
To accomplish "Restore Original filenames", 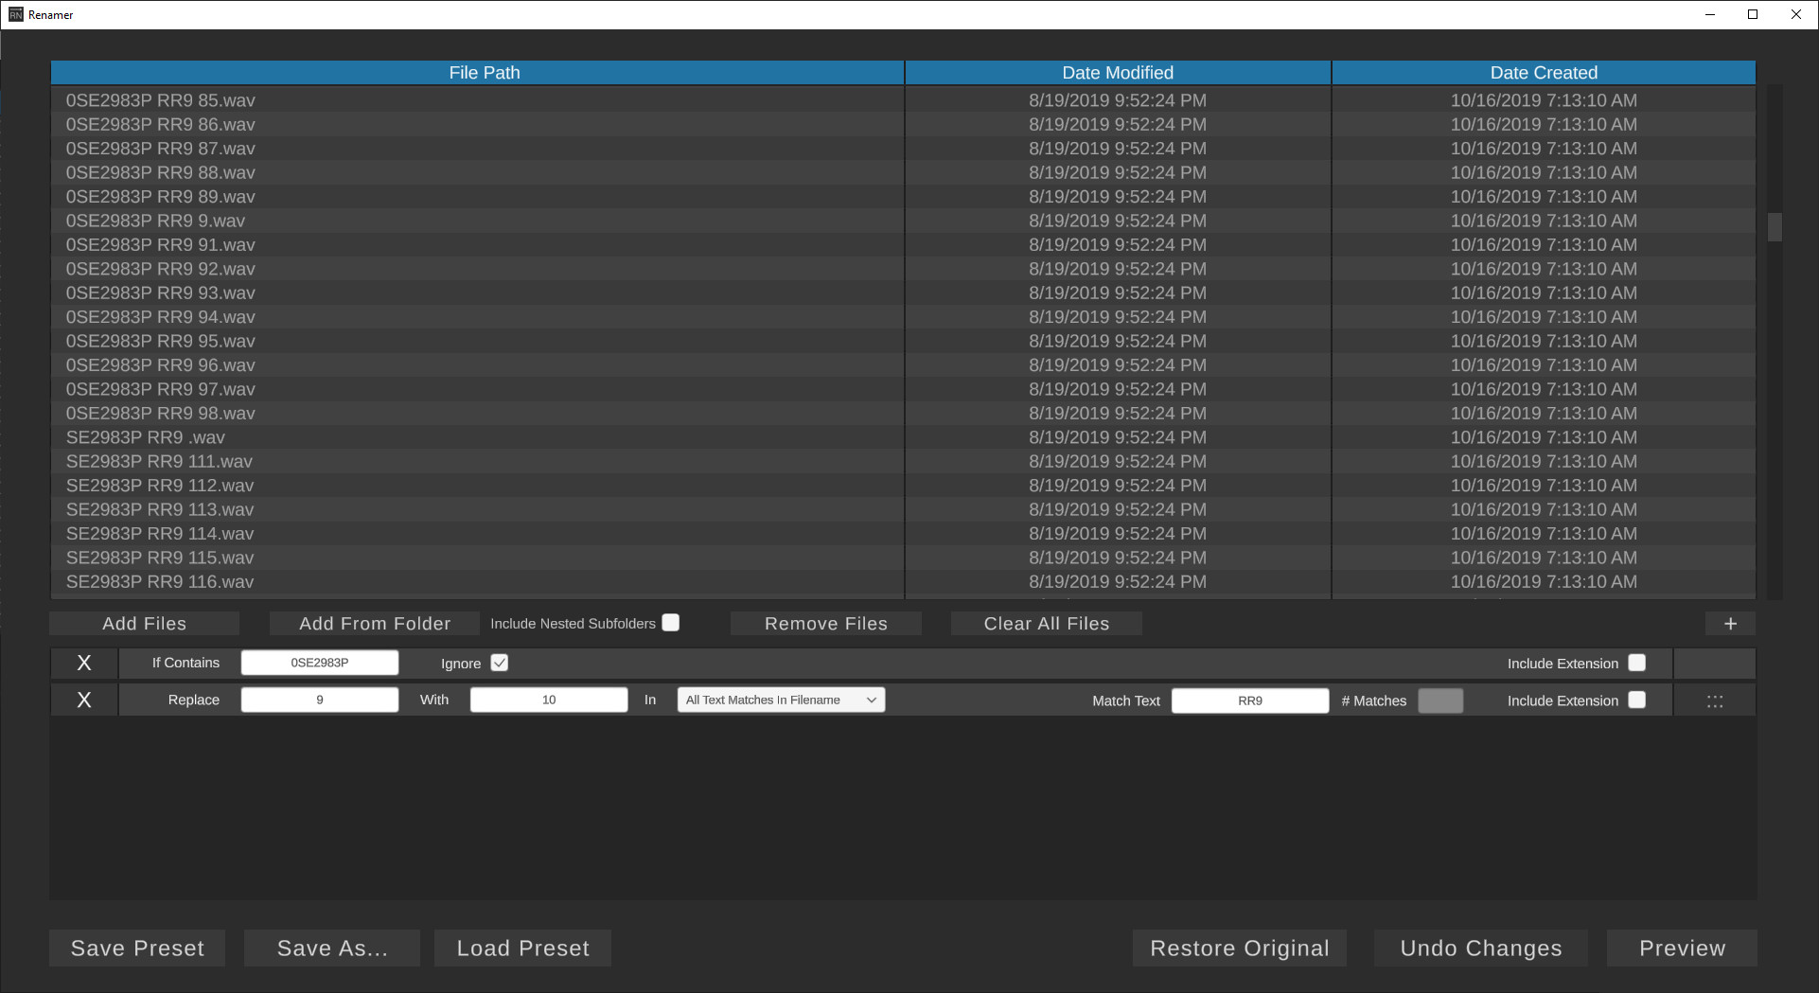I will 1239,948.
